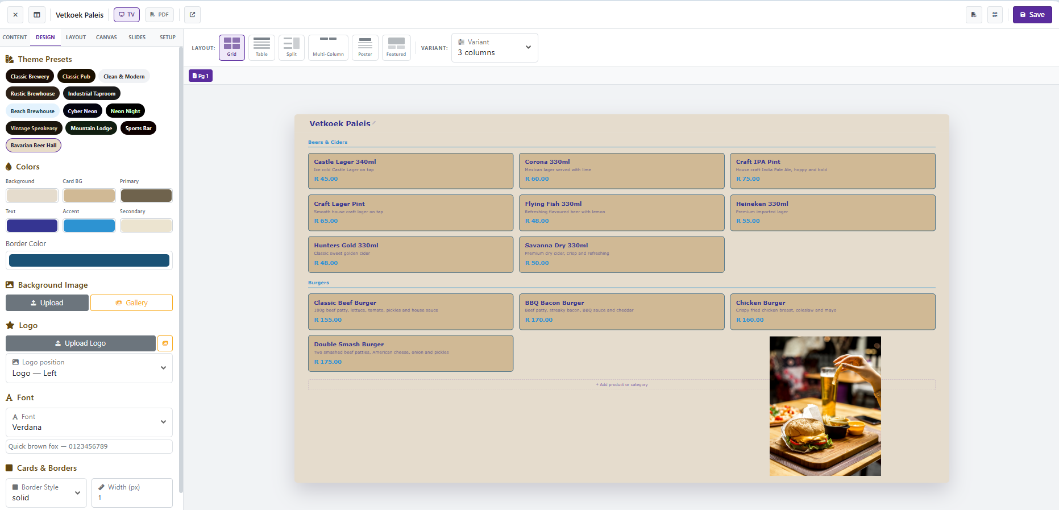Open the SLIDES tab
This screenshot has height=510, width=1059.
pos(137,38)
